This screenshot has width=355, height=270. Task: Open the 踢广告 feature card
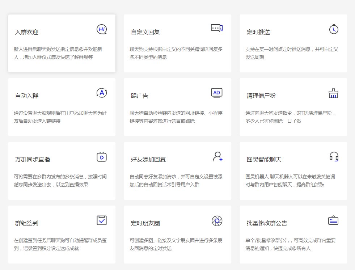click(177, 107)
